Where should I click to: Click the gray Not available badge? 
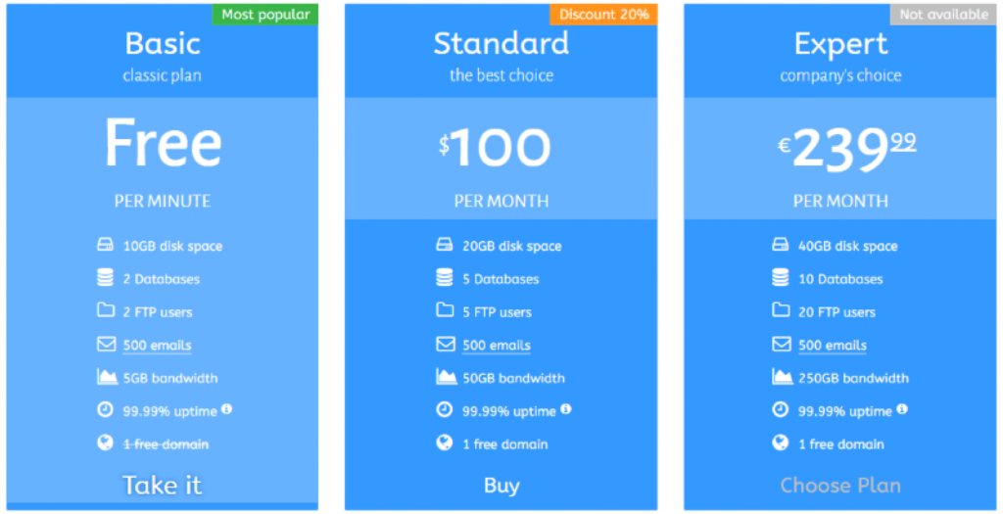pyautogui.click(x=943, y=14)
